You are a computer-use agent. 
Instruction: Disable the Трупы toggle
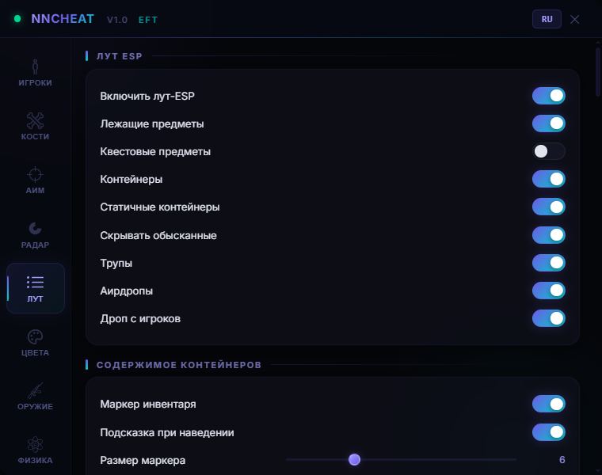point(549,263)
